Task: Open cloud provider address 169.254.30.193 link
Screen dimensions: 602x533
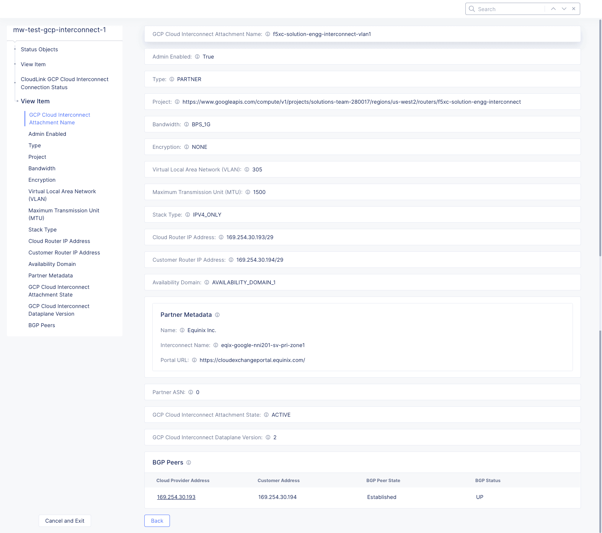Action: 176,497
